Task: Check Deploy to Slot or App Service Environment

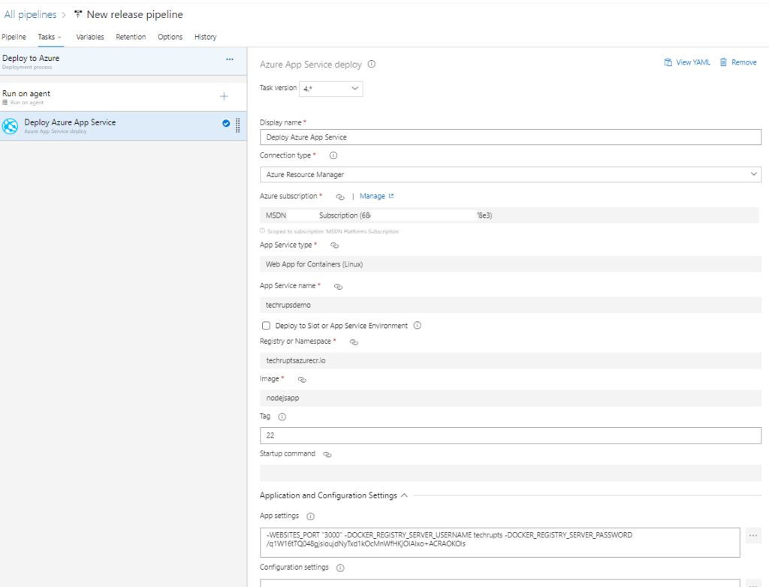Action: click(266, 324)
